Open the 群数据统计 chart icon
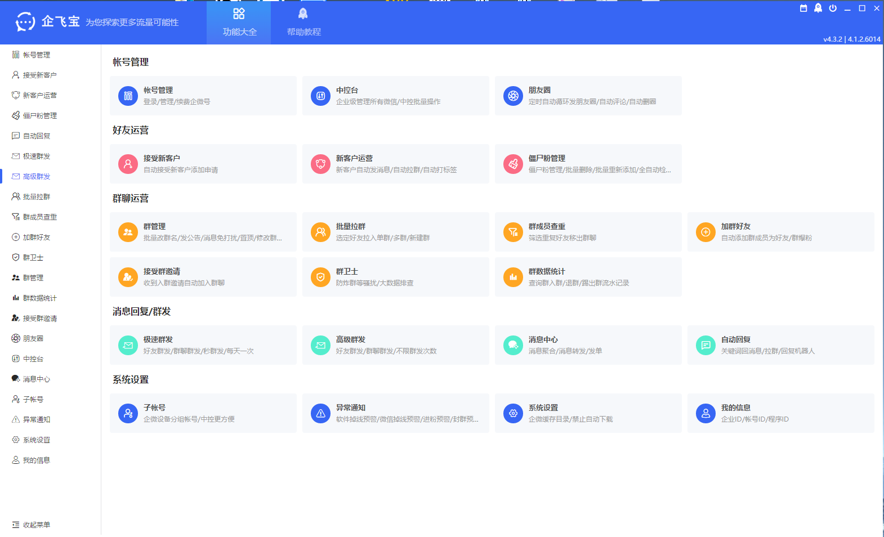The height and width of the screenshot is (537, 884). tap(513, 277)
